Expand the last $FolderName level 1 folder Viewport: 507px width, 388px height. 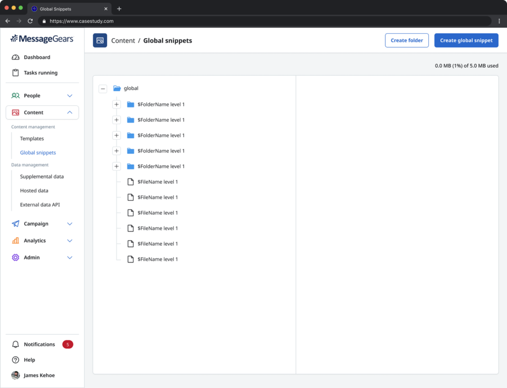(116, 166)
